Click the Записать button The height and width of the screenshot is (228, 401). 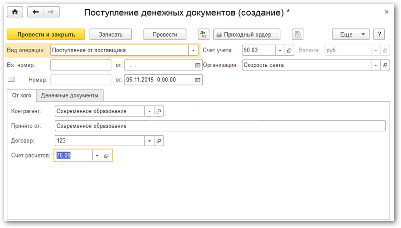[110, 34]
